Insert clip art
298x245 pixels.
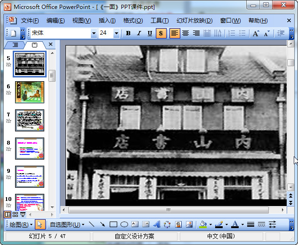pyautogui.click(x=178, y=224)
